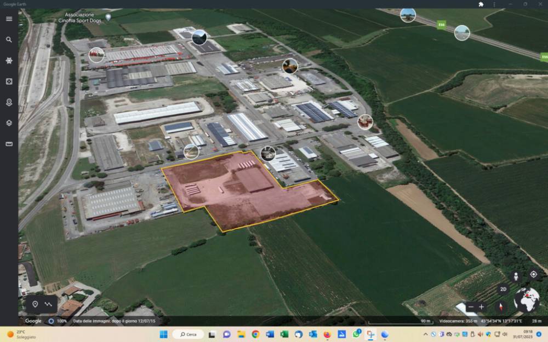
Task: Open the Map Style layers icon
Action: [x=9, y=123]
